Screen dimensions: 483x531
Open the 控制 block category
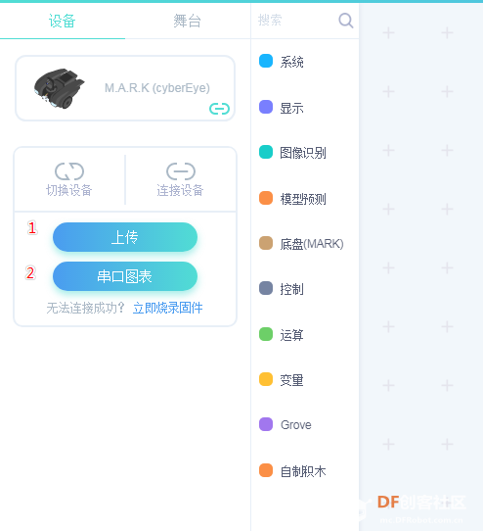pos(282,289)
